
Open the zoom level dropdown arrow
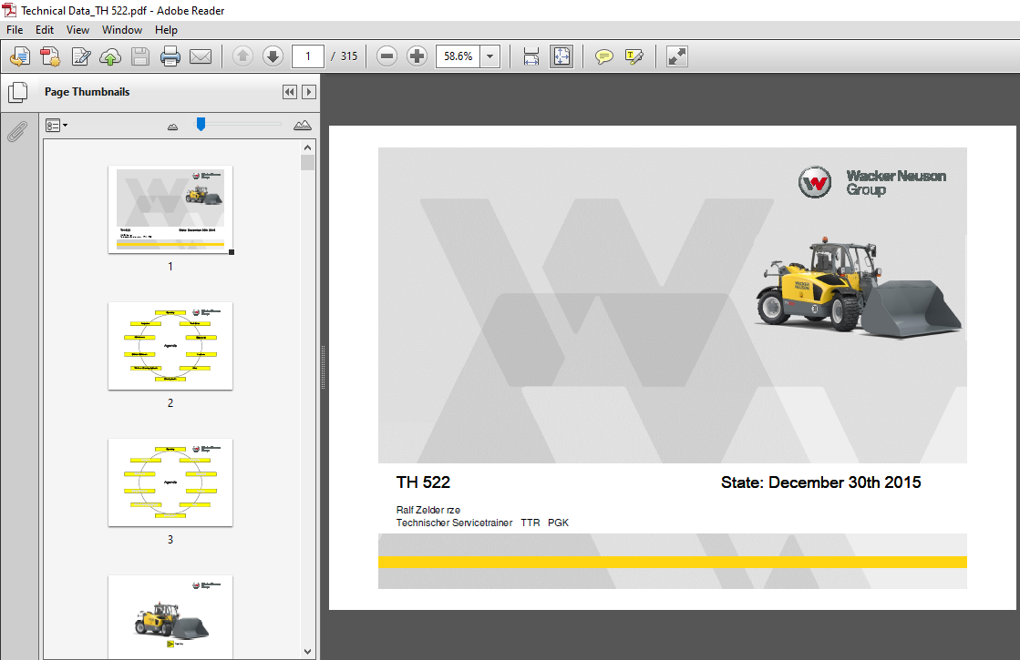click(x=489, y=56)
